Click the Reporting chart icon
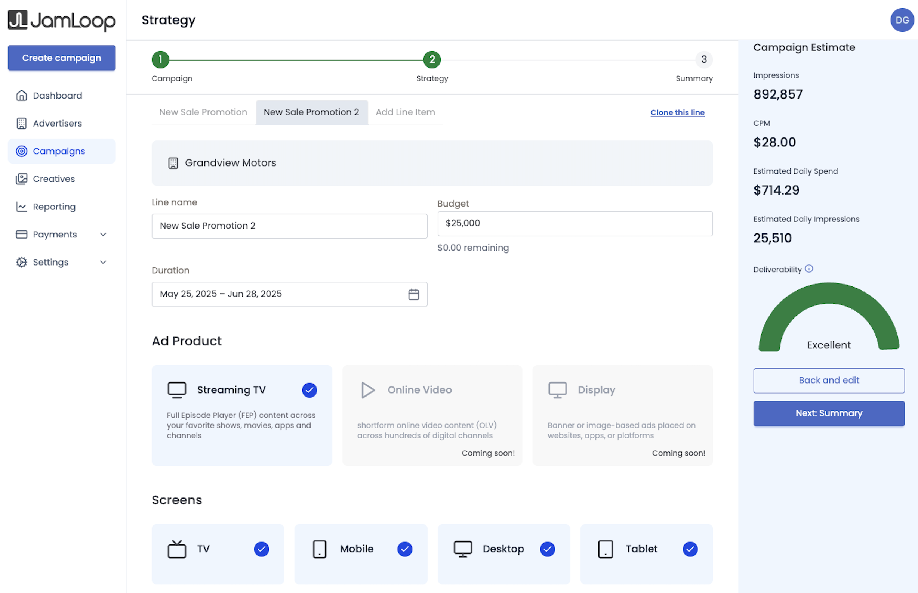 coord(22,207)
